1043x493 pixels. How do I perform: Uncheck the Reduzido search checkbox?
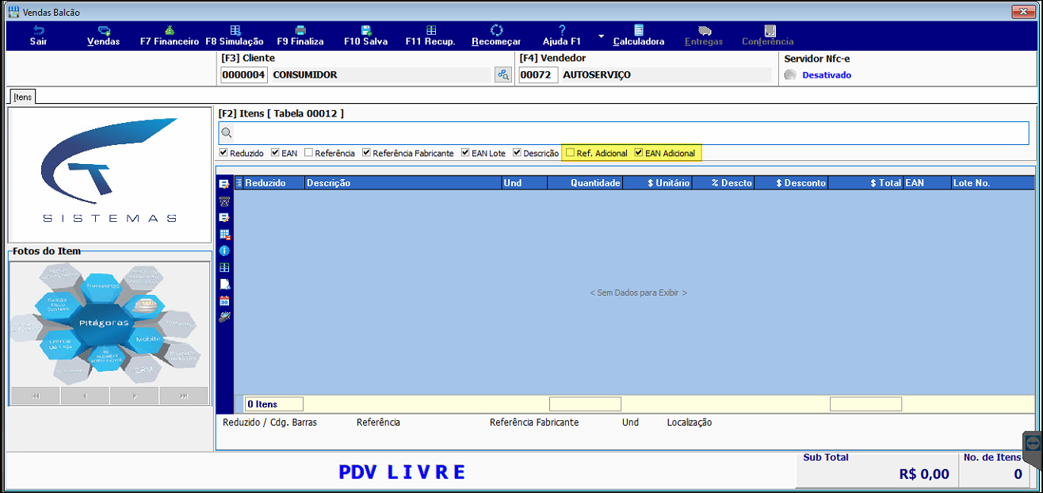[223, 153]
